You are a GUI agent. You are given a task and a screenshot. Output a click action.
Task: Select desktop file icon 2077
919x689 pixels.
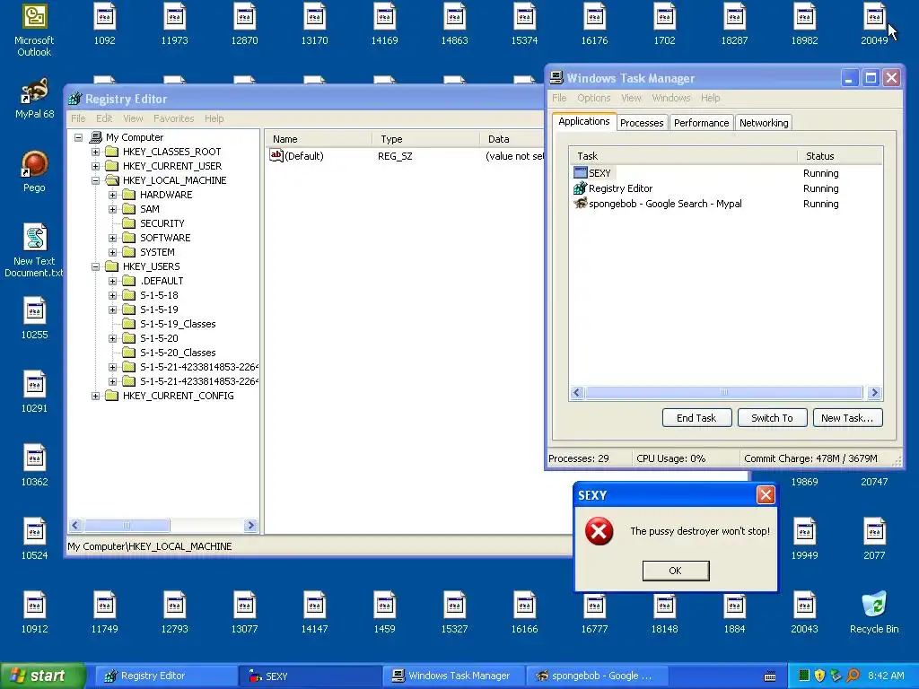[x=874, y=539]
